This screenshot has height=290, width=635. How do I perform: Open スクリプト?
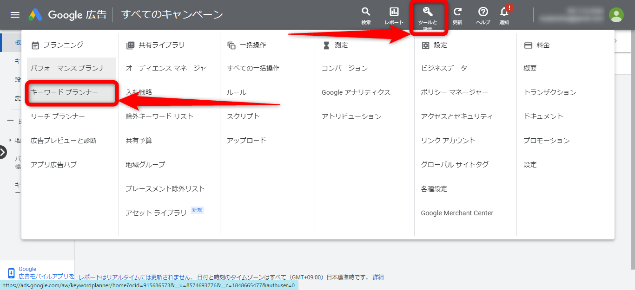[x=243, y=116]
